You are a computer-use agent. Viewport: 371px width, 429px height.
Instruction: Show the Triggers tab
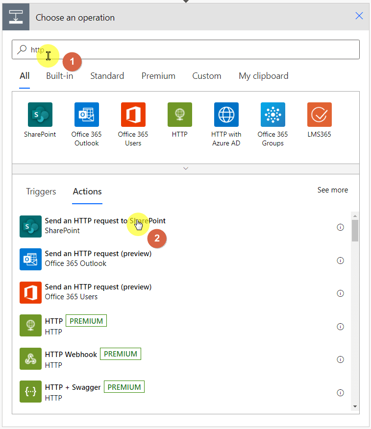(x=41, y=191)
